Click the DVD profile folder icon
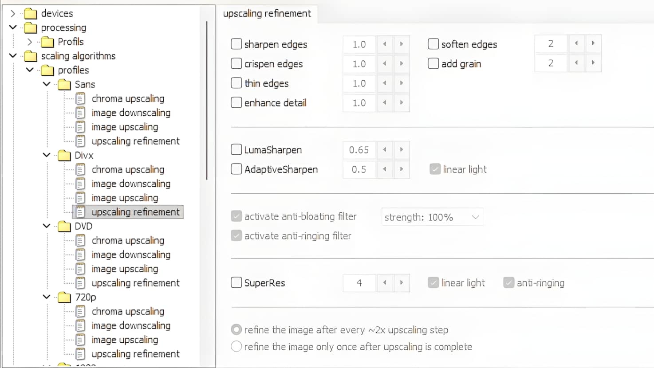 (x=64, y=227)
